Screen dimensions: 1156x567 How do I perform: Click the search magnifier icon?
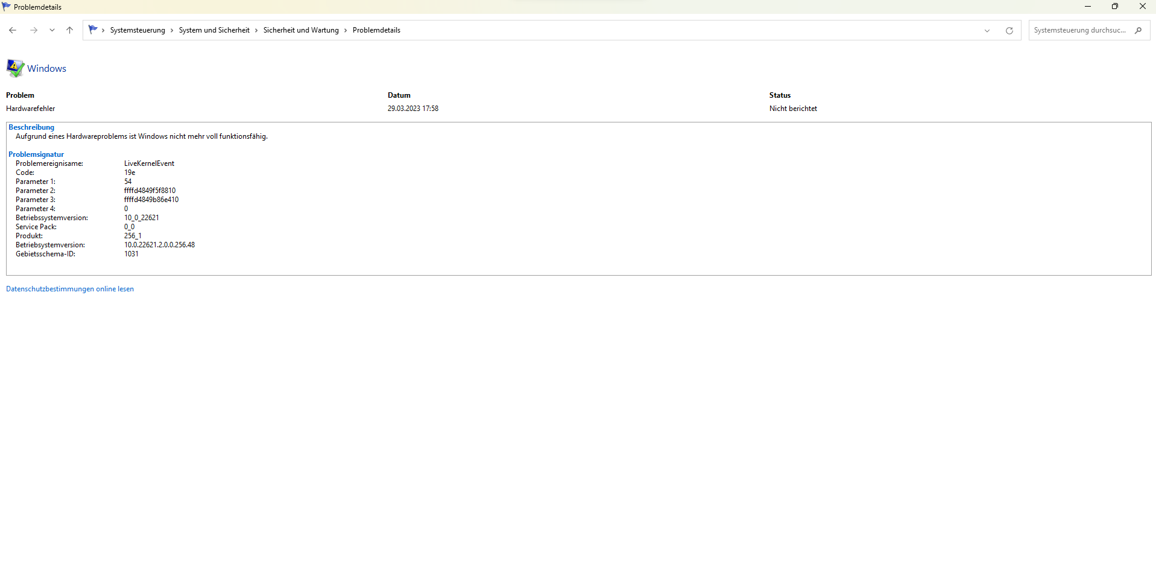pos(1138,30)
